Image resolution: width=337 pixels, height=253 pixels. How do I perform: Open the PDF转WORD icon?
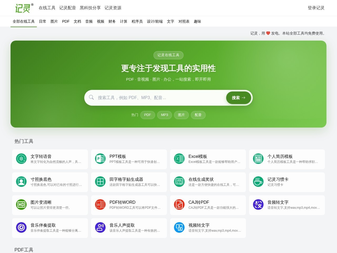click(x=100, y=205)
